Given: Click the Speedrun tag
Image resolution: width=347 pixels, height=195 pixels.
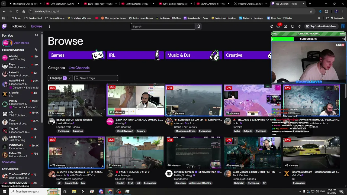Looking at the screenshot, I should pyautogui.click(x=180, y=183).
